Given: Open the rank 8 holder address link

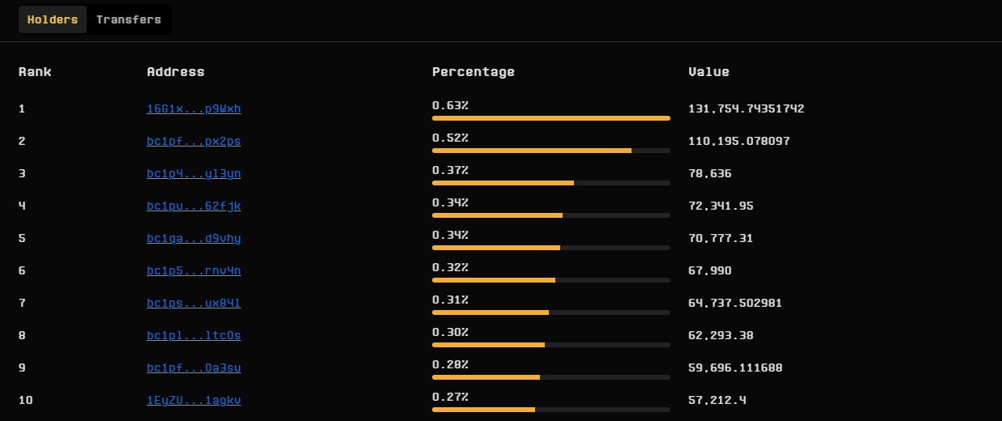Looking at the screenshot, I should [194, 335].
